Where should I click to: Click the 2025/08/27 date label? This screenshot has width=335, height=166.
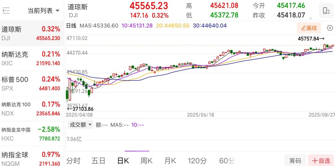(322, 115)
